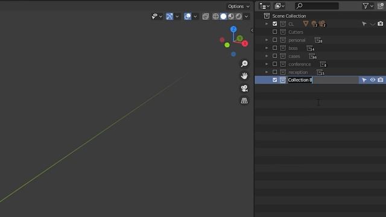
Task: Click the child count icon in boss row
Action: click(311, 48)
